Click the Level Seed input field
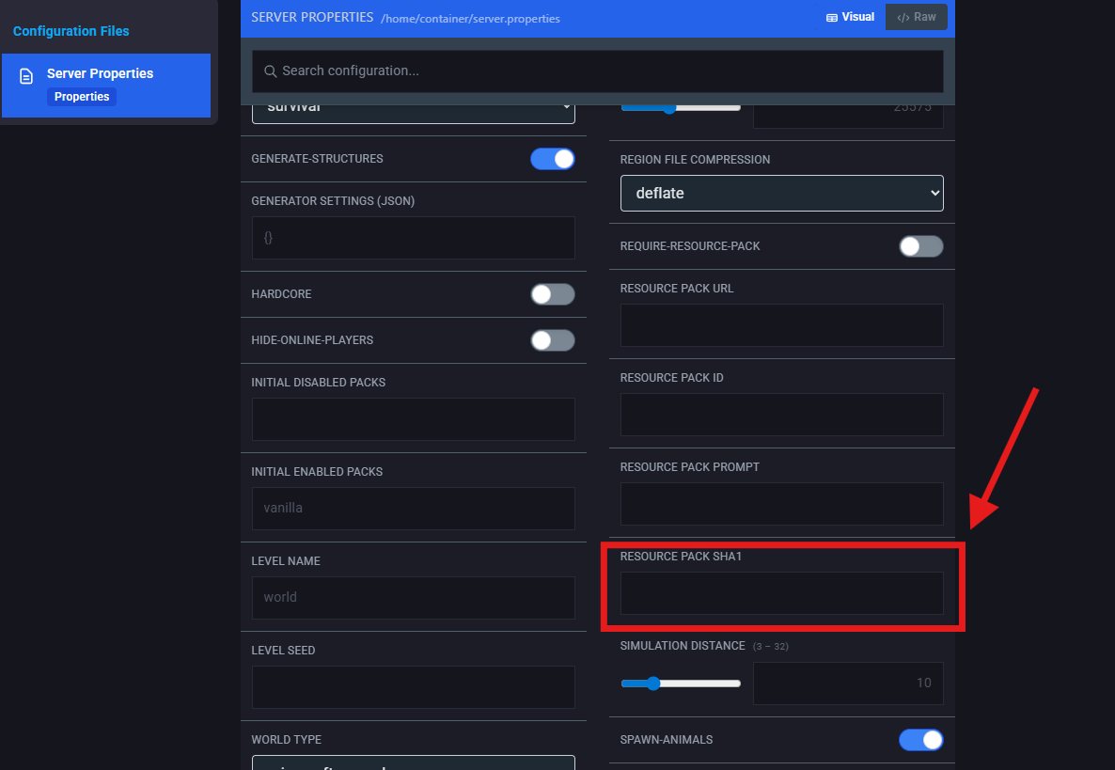This screenshot has height=770, width=1115. 413,687
